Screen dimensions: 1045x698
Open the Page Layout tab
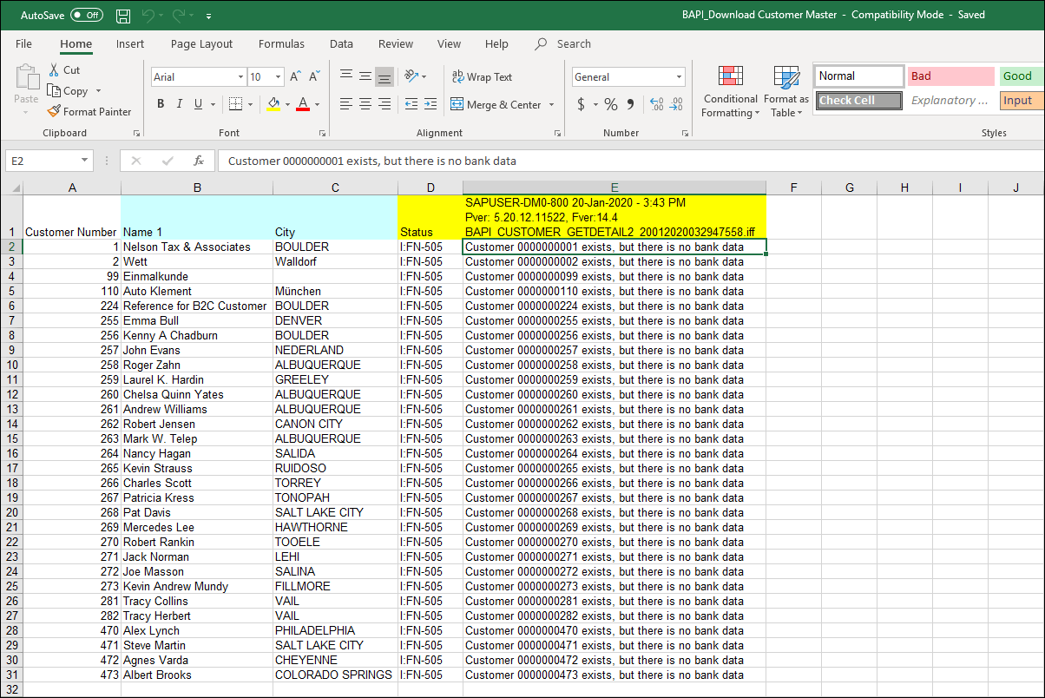(201, 43)
